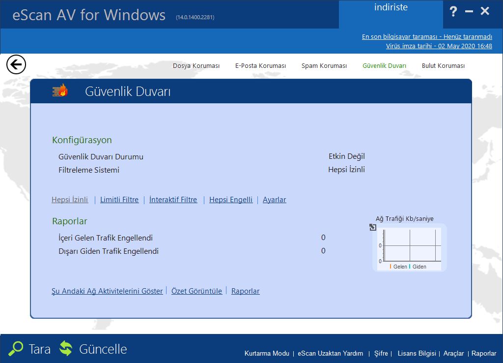503x363 pixels.
Task: Open Araçlar in bottom bar
Action: [453, 353]
